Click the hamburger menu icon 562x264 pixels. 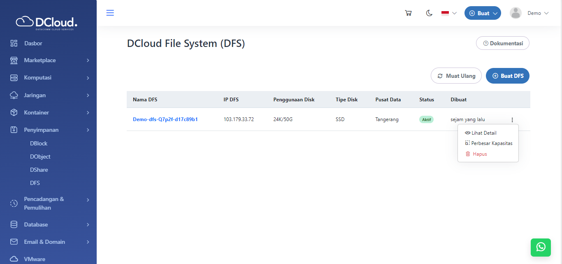pos(110,13)
